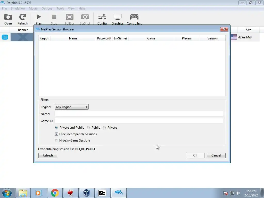
Task: Click the OK button in the dialog
Action: point(195,155)
